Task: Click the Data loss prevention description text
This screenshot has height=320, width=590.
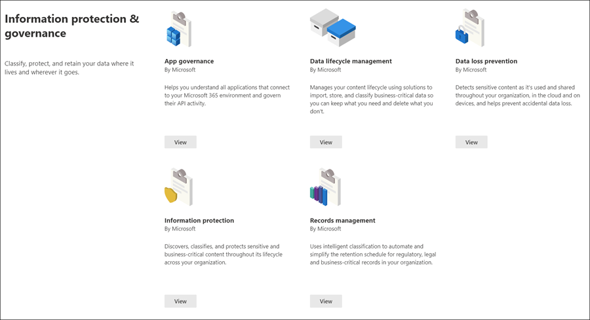Action: pos(518,96)
